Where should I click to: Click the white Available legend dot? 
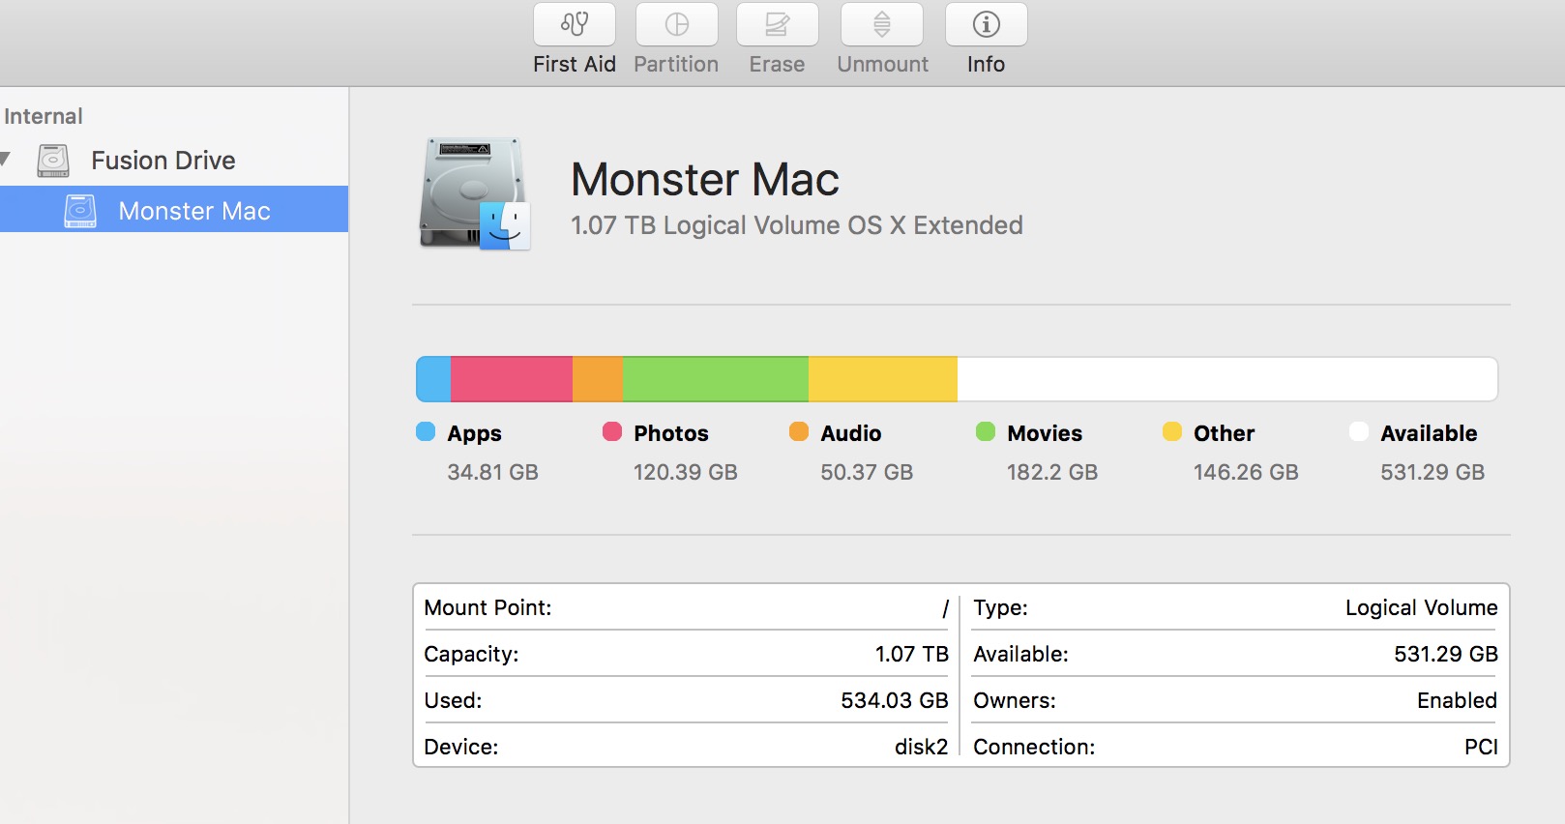(x=1359, y=431)
